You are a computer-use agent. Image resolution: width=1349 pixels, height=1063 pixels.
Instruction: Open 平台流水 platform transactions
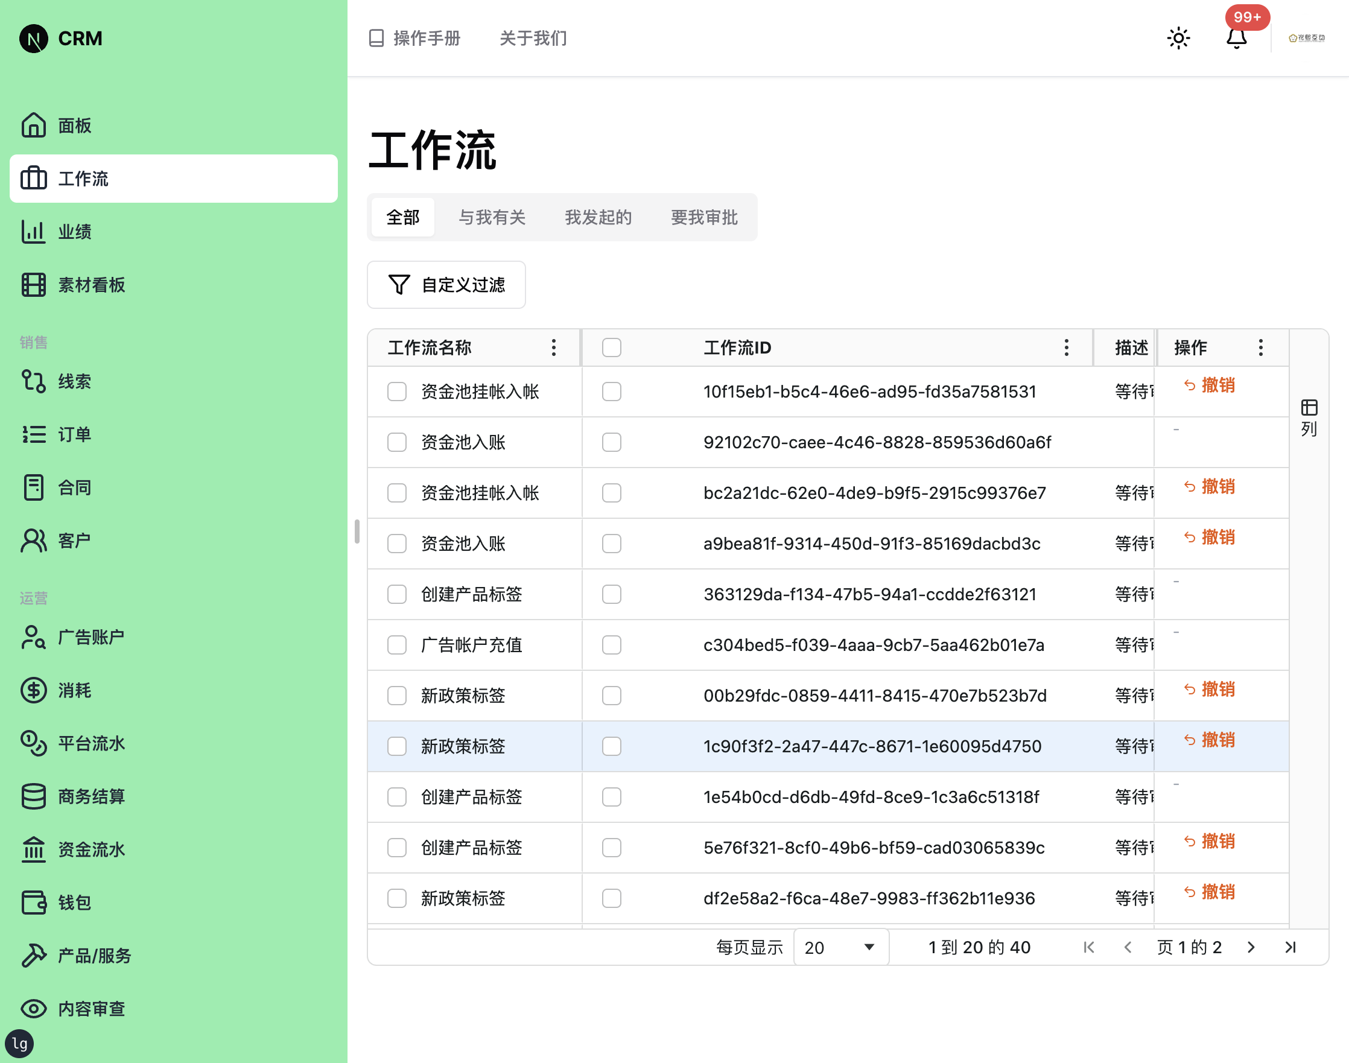point(91,743)
